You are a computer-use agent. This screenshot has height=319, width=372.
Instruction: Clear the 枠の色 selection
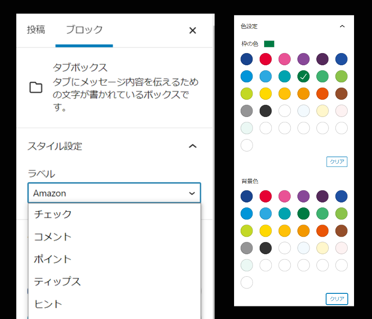[337, 162]
